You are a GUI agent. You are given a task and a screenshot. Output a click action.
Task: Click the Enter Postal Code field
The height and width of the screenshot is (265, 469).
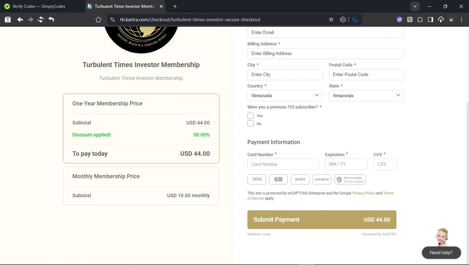tap(366, 74)
